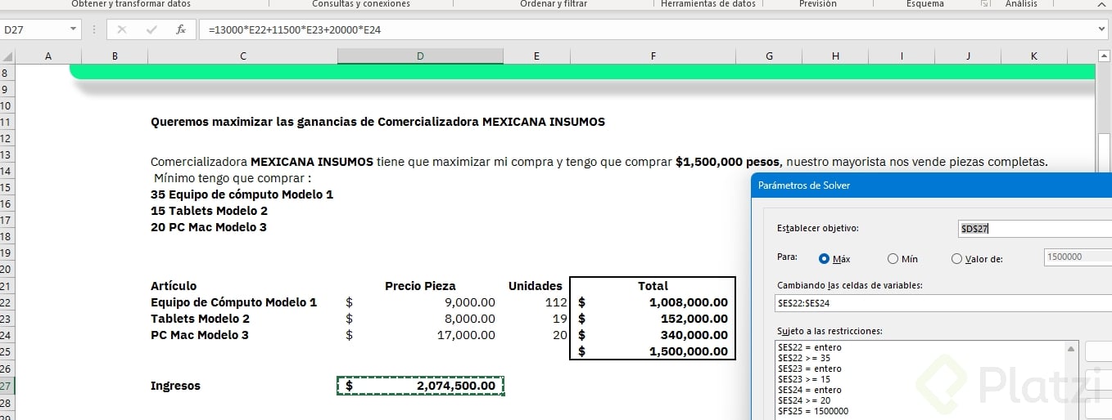Image resolution: width=1112 pixels, height=420 pixels.
Task: Select constraint $E$22 = entero
Action: pyautogui.click(x=809, y=347)
